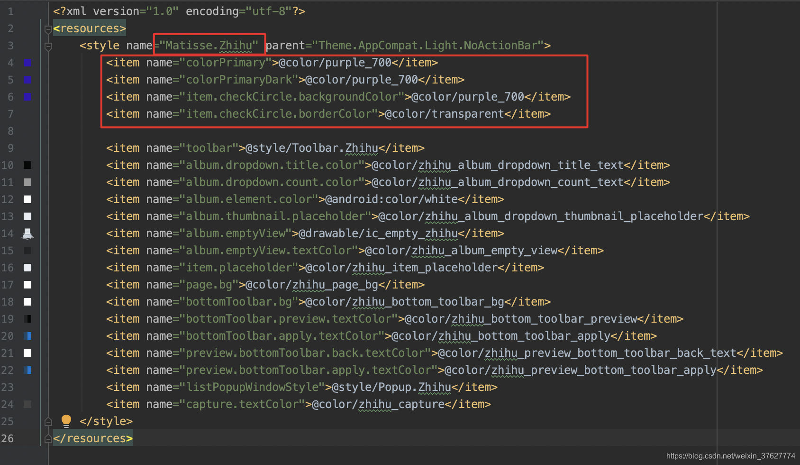Click the closing </resources> tag
800x465 pixels.
pyautogui.click(x=93, y=438)
